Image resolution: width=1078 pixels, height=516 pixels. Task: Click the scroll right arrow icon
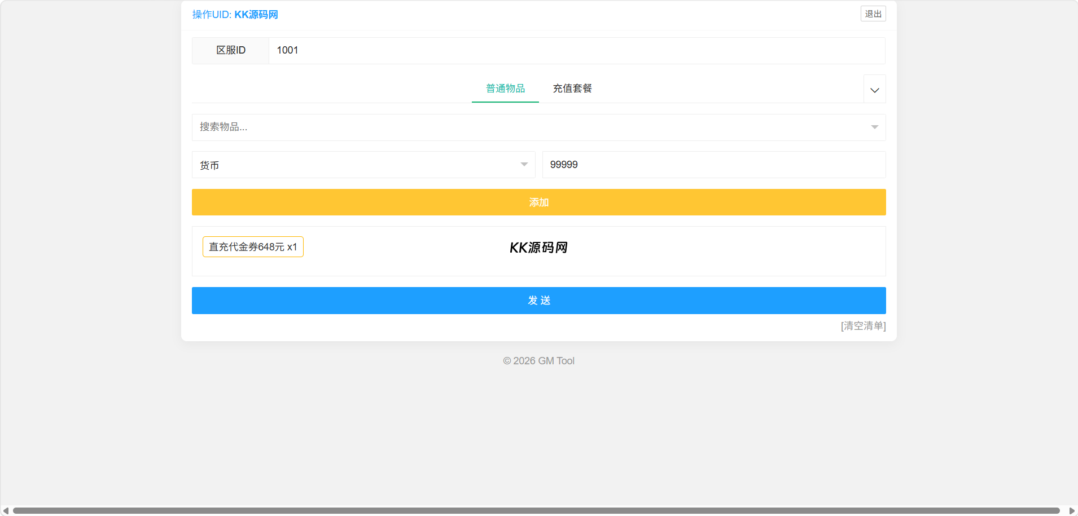pyautogui.click(x=1072, y=511)
